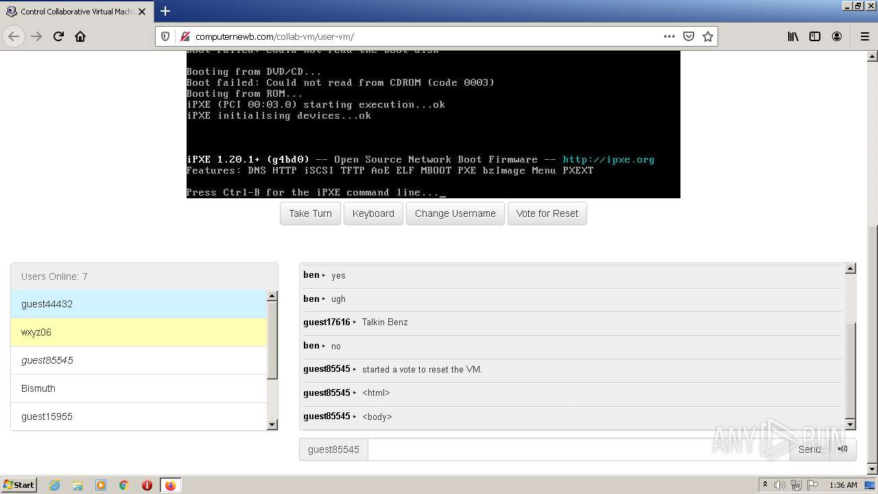
Task: Select user wxyz06 in list
Action: [x=139, y=332]
